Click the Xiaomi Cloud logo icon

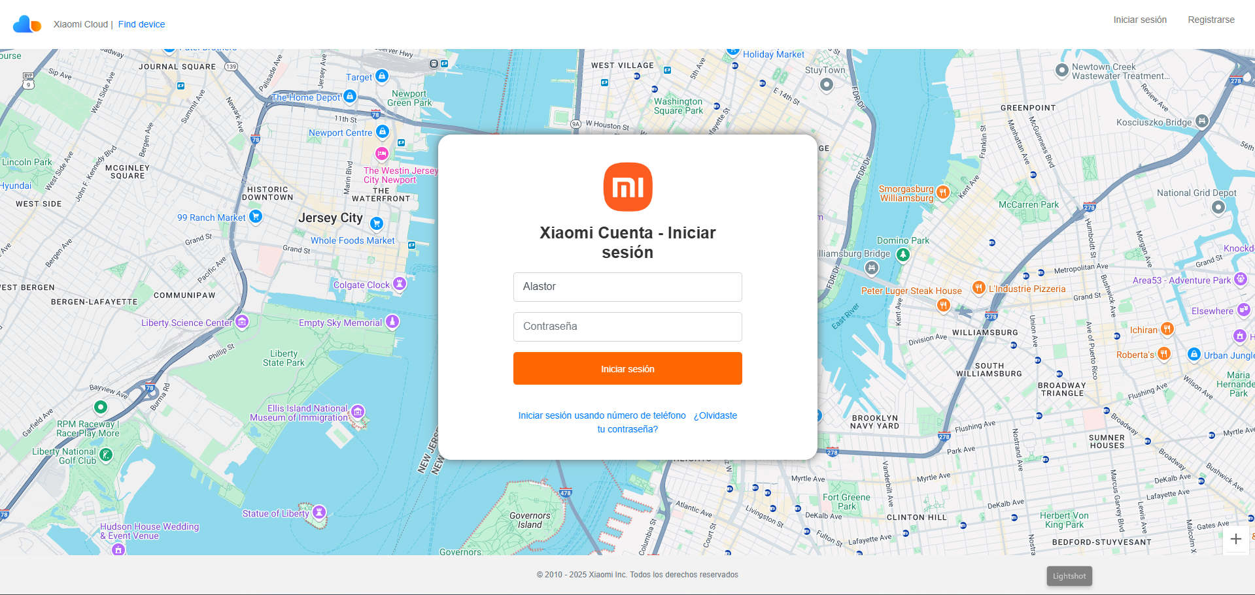point(27,24)
